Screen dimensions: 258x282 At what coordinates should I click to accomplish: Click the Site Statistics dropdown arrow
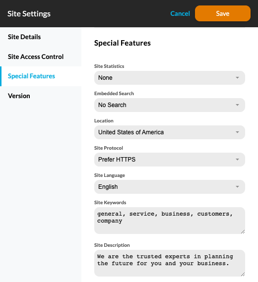click(x=237, y=78)
